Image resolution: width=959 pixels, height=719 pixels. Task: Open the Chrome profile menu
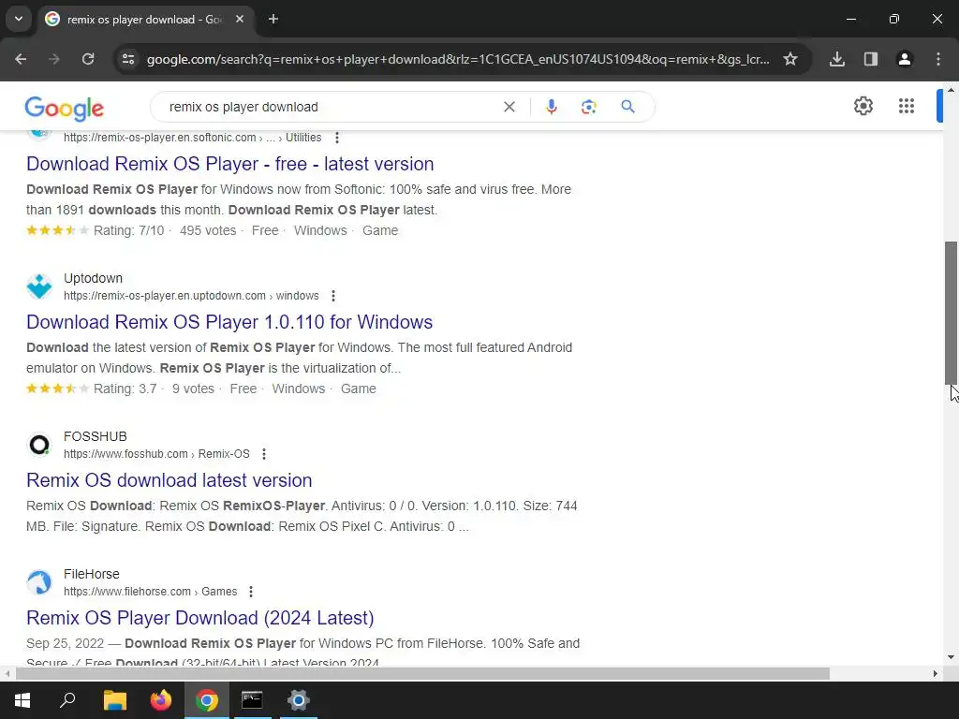pyautogui.click(x=905, y=59)
